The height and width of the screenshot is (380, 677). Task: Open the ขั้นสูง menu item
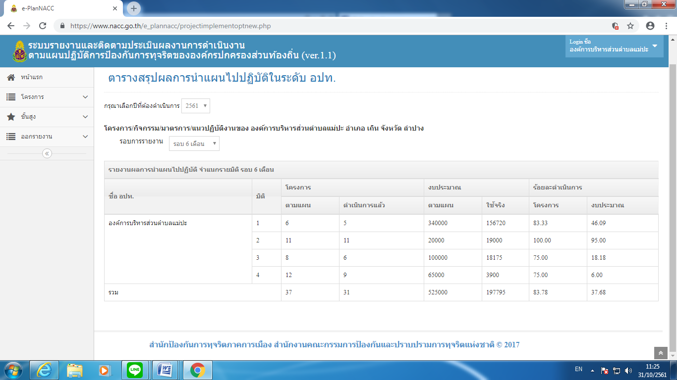tap(29, 117)
